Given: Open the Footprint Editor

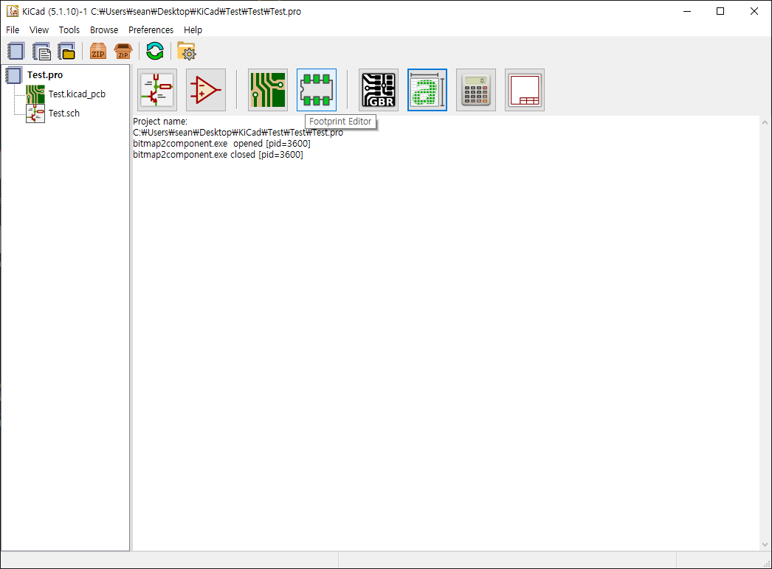Looking at the screenshot, I should [x=317, y=90].
